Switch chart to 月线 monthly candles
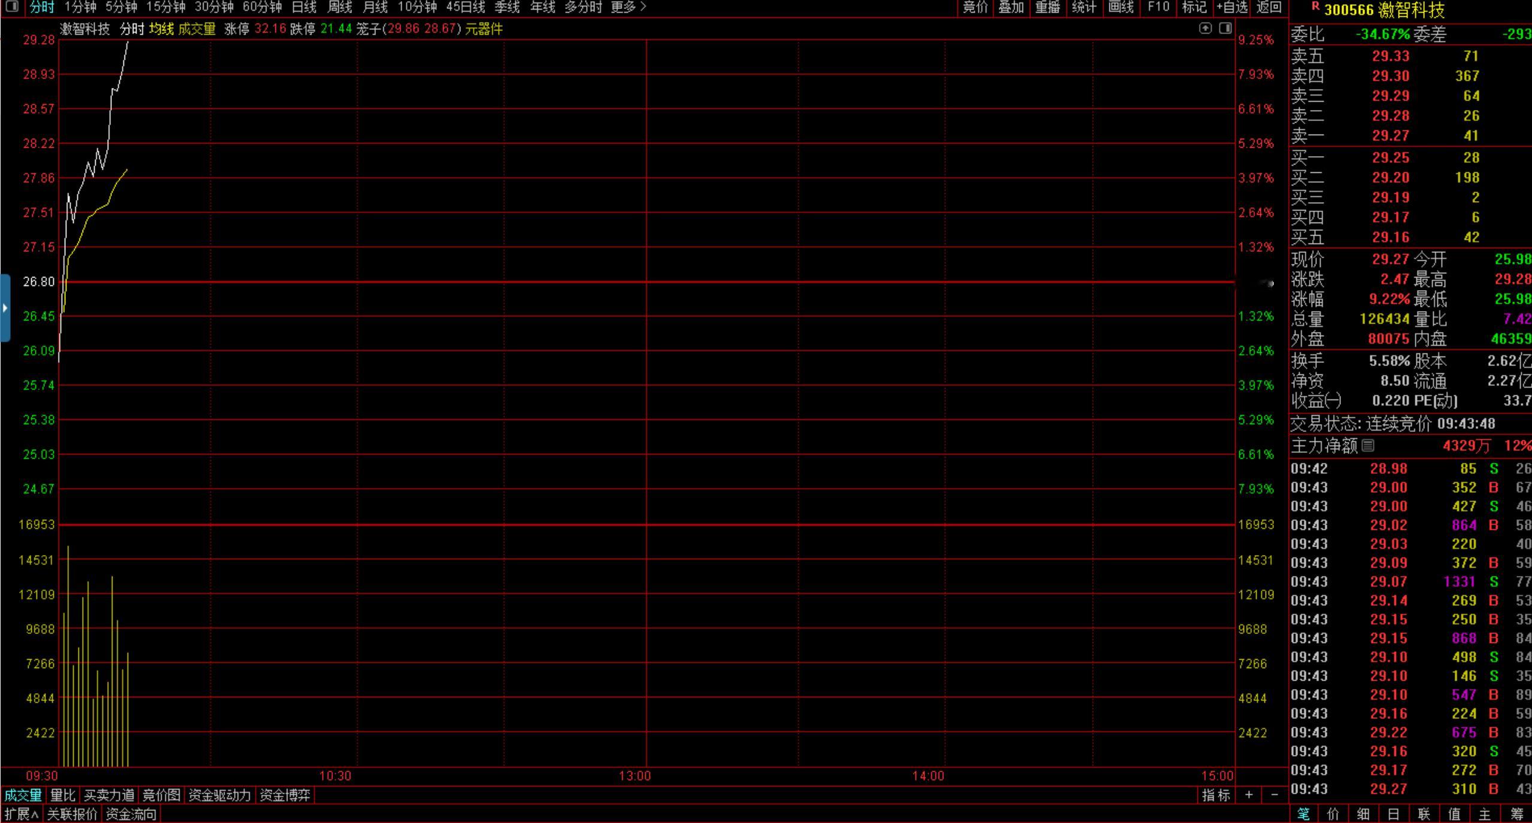Image resolution: width=1532 pixels, height=823 pixels. coord(375,7)
